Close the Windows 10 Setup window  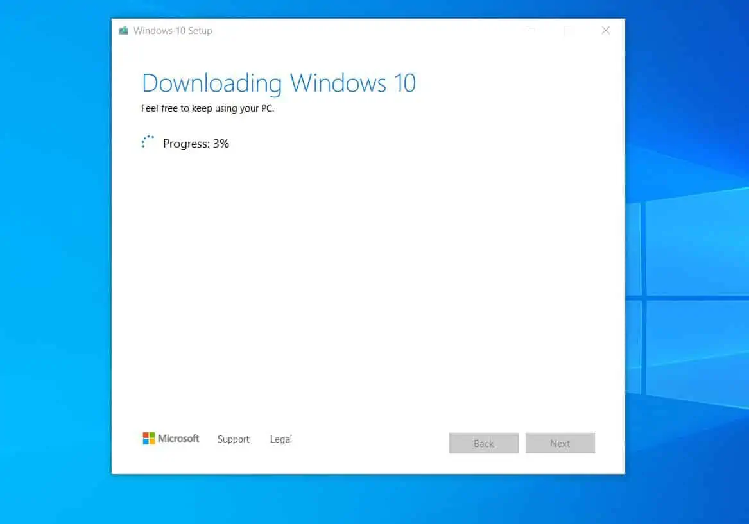606,31
